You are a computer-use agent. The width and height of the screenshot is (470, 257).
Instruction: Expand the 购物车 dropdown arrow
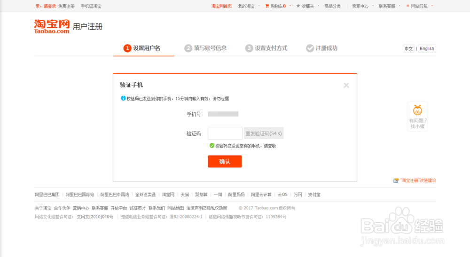point(290,6)
